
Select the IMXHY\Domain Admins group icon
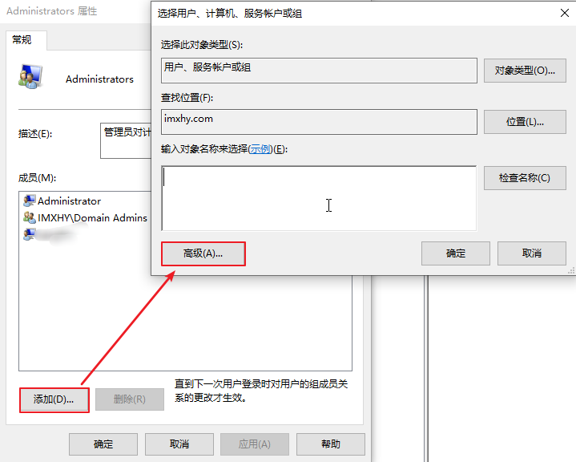coord(30,217)
